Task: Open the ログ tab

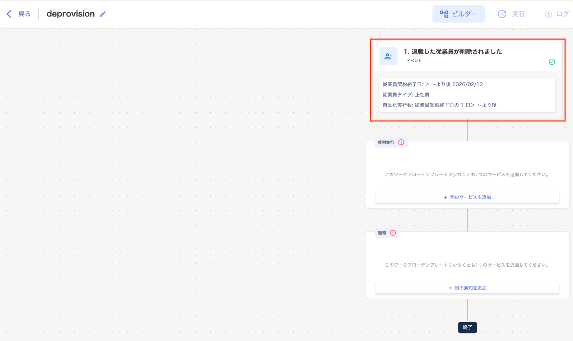Action: tap(557, 14)
